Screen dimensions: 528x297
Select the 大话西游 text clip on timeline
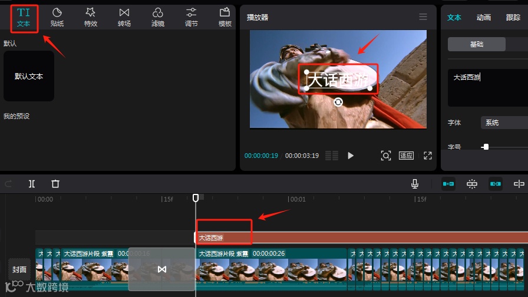pos(361,237)
